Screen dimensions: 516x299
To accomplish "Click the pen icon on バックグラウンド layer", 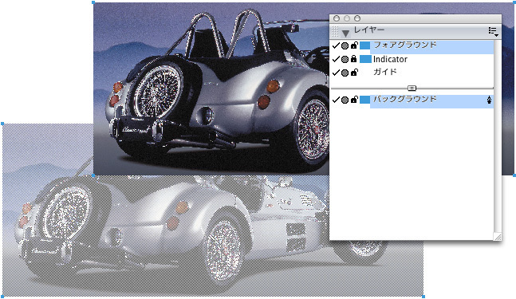I will pyautogui.click(x=490, y=100).
